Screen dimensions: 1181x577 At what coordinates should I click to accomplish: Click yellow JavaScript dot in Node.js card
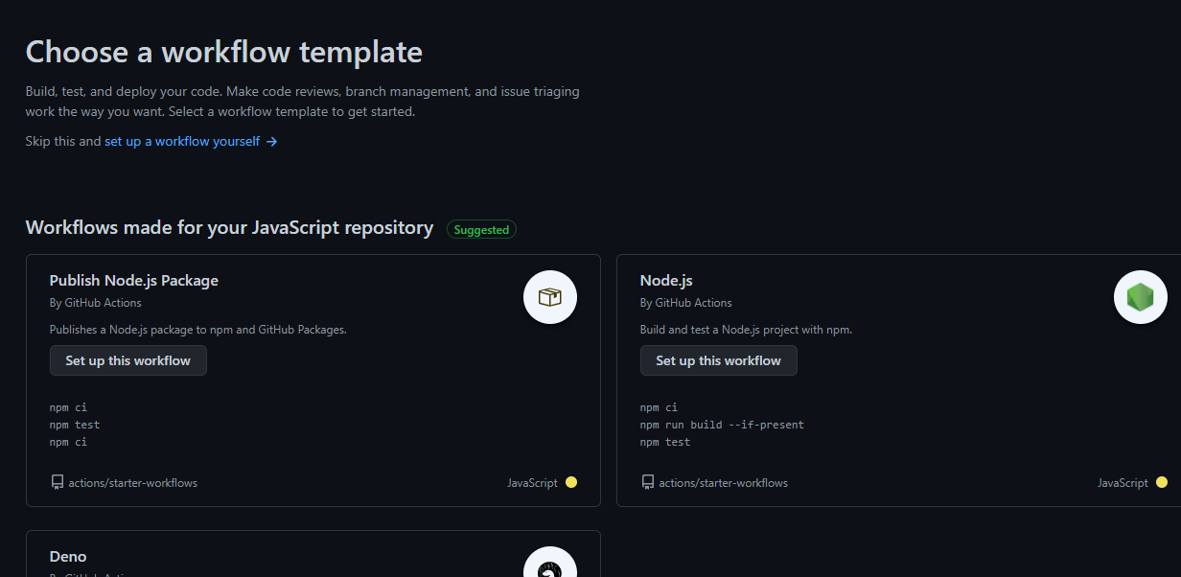point(1162,482)
